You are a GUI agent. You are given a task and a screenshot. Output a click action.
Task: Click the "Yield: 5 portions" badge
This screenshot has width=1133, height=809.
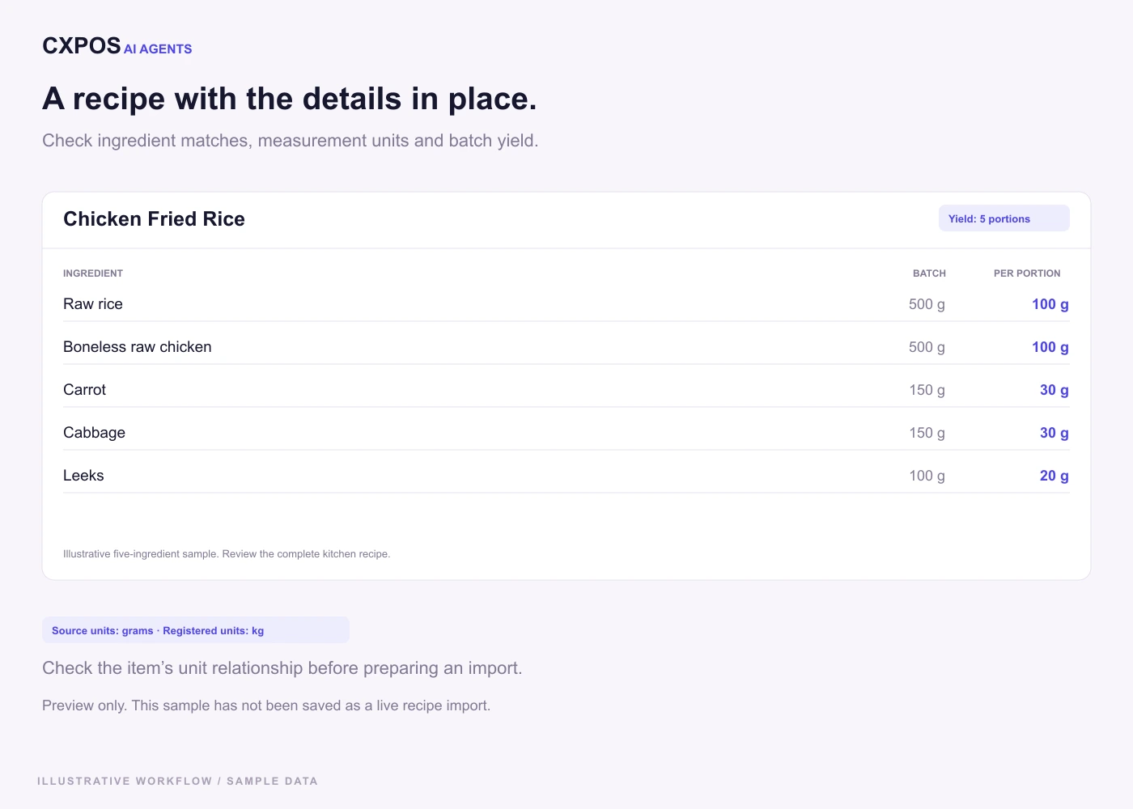(1004, 218)
